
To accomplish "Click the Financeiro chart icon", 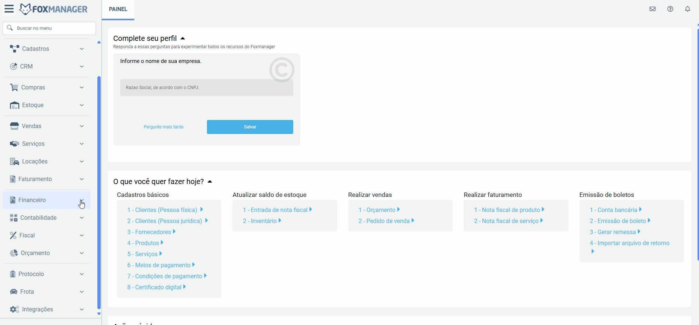I will 13,200.
